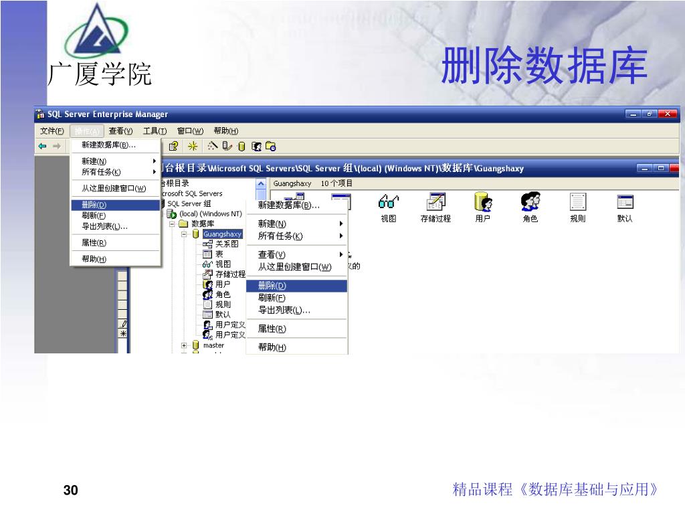This screenshot has width=685, height=514.
Task: Choose 从这里创建窗口(W) in the 操作 menu
Action: [x=115, y=188]
